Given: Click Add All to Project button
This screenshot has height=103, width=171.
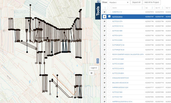Looking at the screenshot, I should pos(152,2).
